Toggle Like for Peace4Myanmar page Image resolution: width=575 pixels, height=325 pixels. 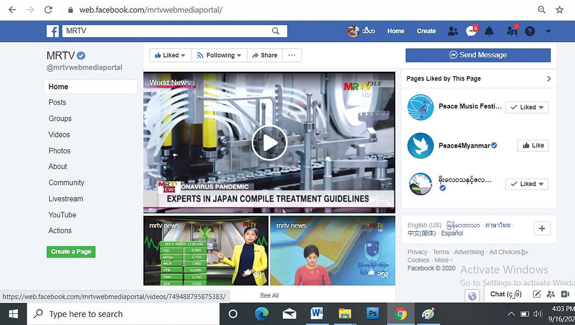click(x=533, y=146)
